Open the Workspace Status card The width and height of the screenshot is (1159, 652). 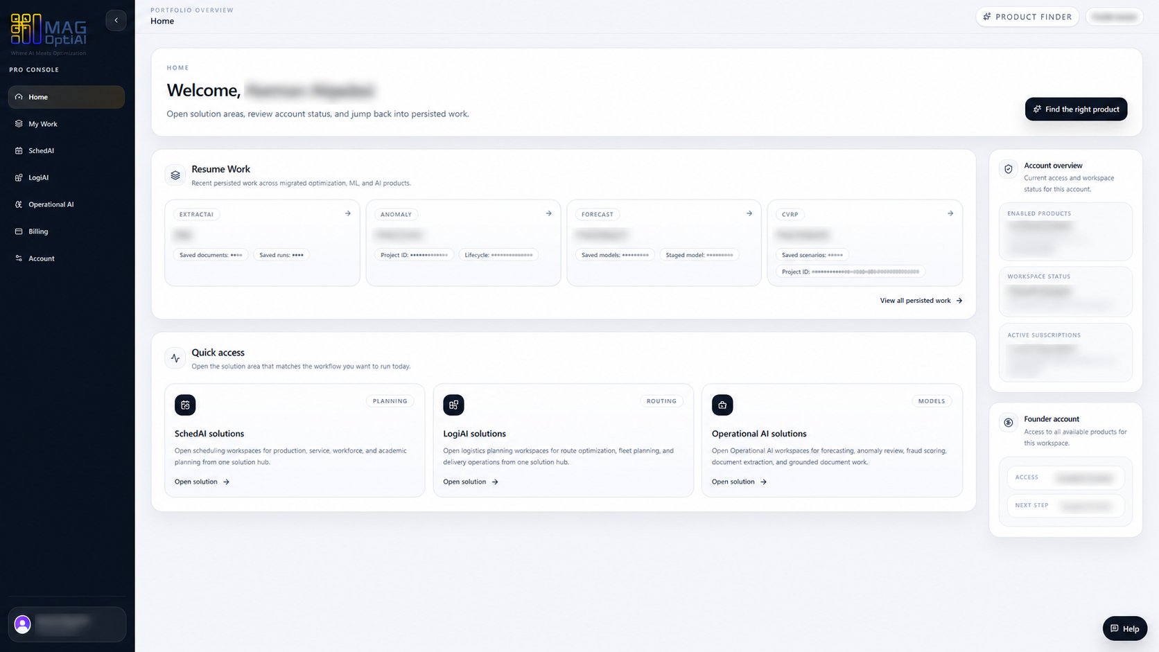(1065, 292)
